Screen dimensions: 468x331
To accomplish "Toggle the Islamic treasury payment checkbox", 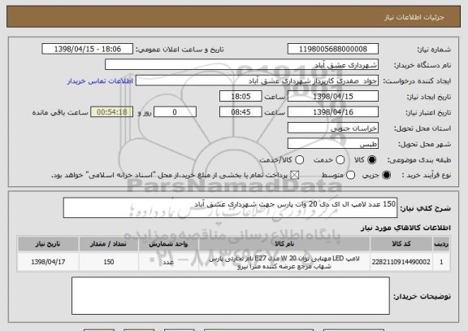I will coord(295,175).
